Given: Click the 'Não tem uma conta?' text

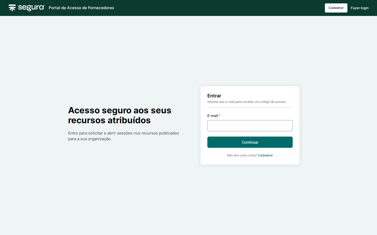Looking at the screenshot, I should pos(242,155).
